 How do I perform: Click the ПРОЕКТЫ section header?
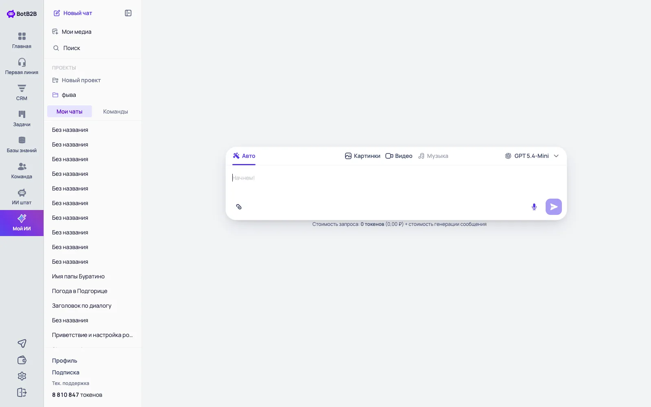64,68
